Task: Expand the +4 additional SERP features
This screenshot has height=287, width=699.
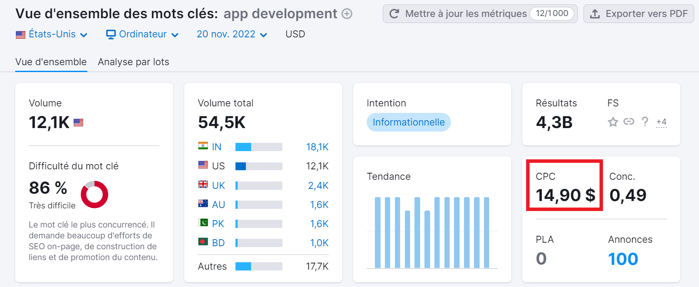Action: [661, 122]
